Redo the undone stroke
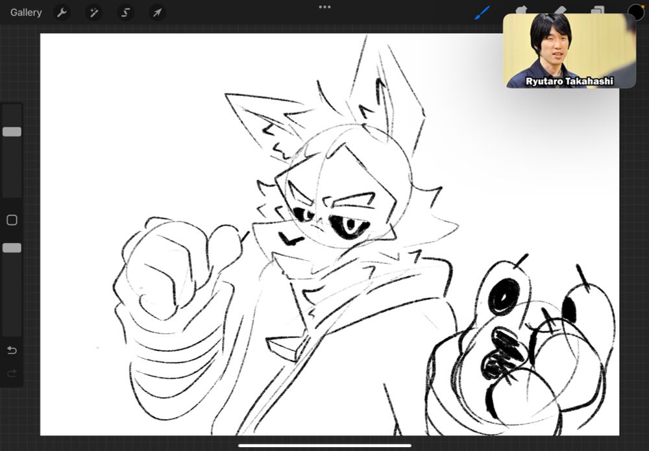649x451 pixels. tap(12, 374)
